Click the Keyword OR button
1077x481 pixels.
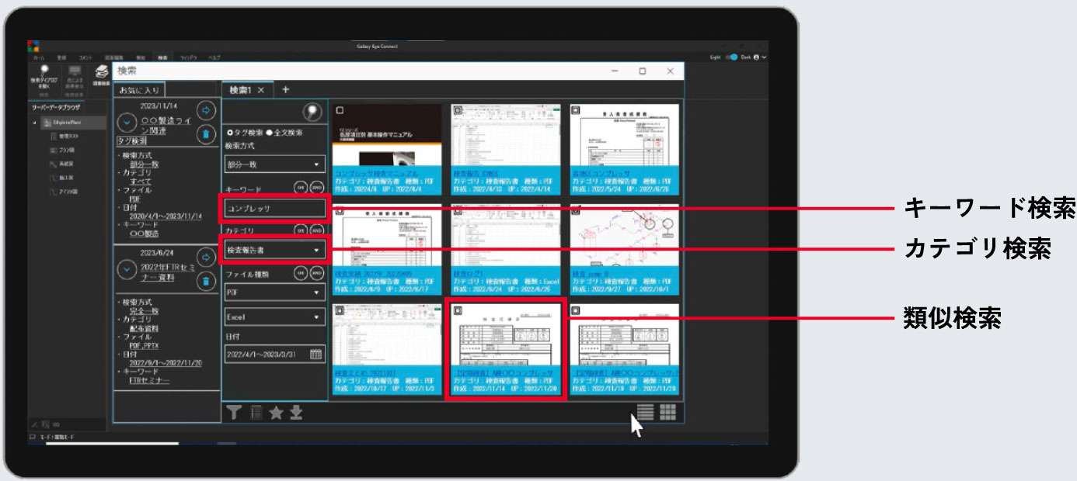[300, 188]
